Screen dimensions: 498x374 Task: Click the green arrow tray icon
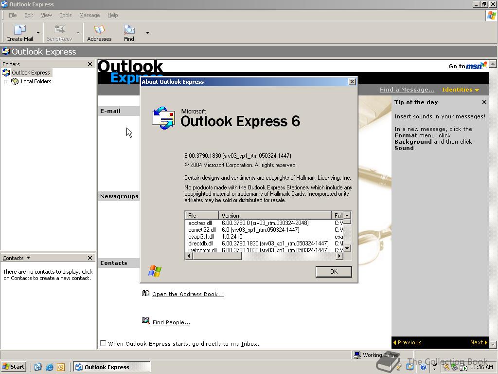[455, 367]
